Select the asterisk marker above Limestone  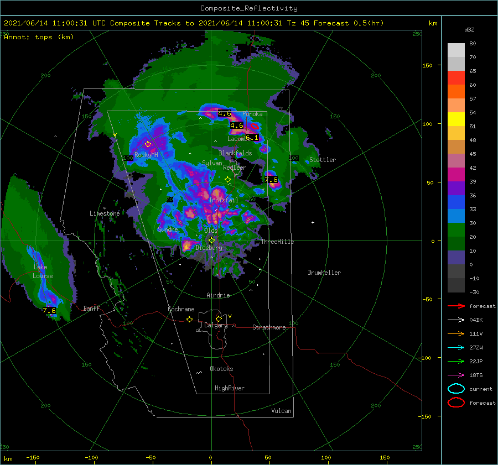click(105, 208)
